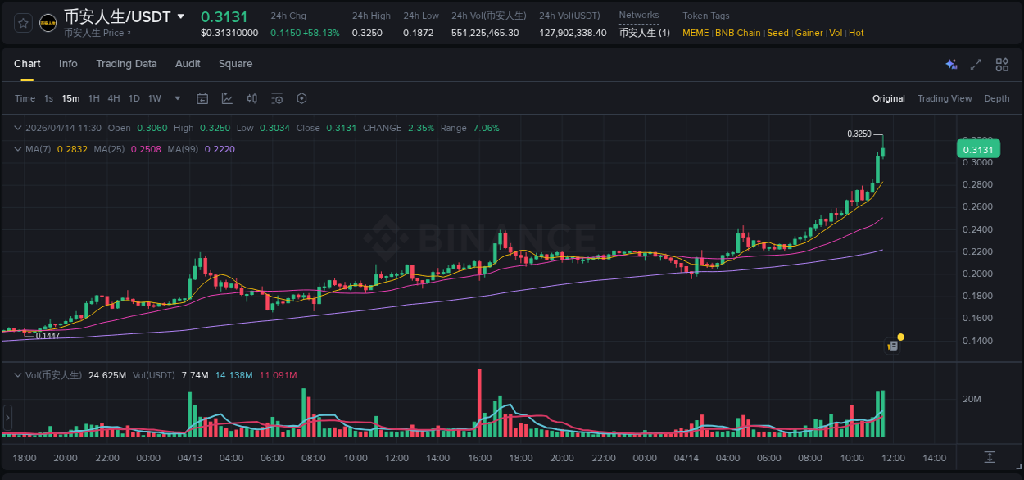The width and height of the screenshot is (1024, 480).
Task: Open the widgets layout icon
Action: [x=1002, y=64]
